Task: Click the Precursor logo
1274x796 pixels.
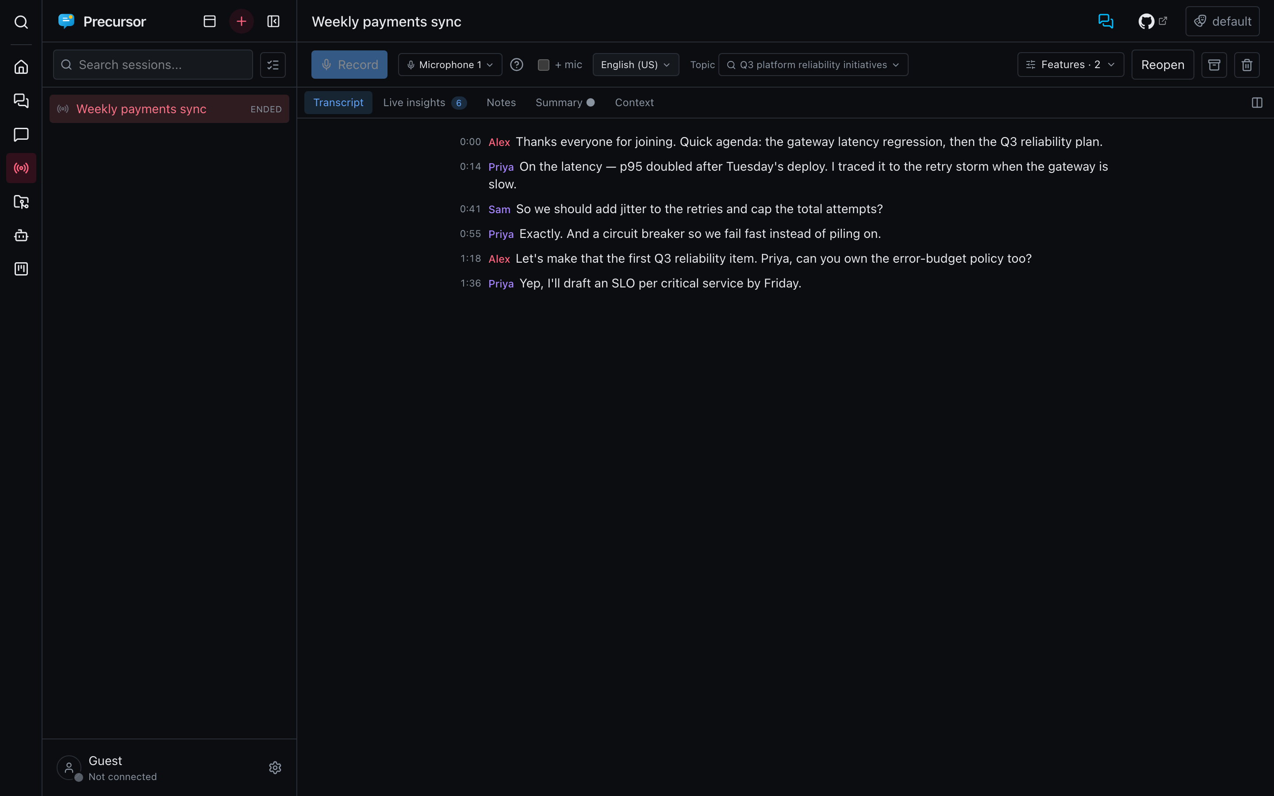Action: click(66, 21)
